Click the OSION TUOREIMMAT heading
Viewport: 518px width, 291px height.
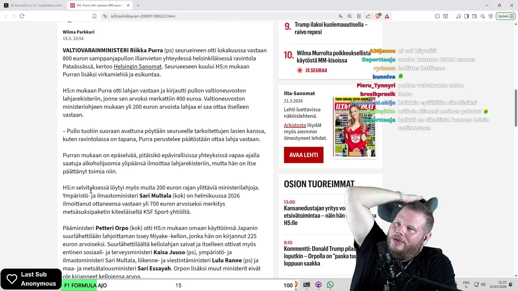click(319, 184)
